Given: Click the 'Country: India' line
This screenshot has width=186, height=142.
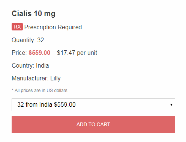Looking at the screenshot, I should (30, 65).
